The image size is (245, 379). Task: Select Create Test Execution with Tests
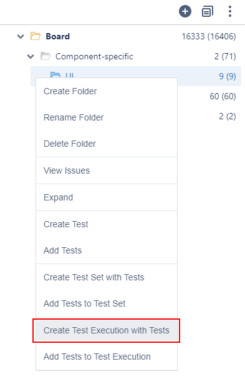coord(107,330)
